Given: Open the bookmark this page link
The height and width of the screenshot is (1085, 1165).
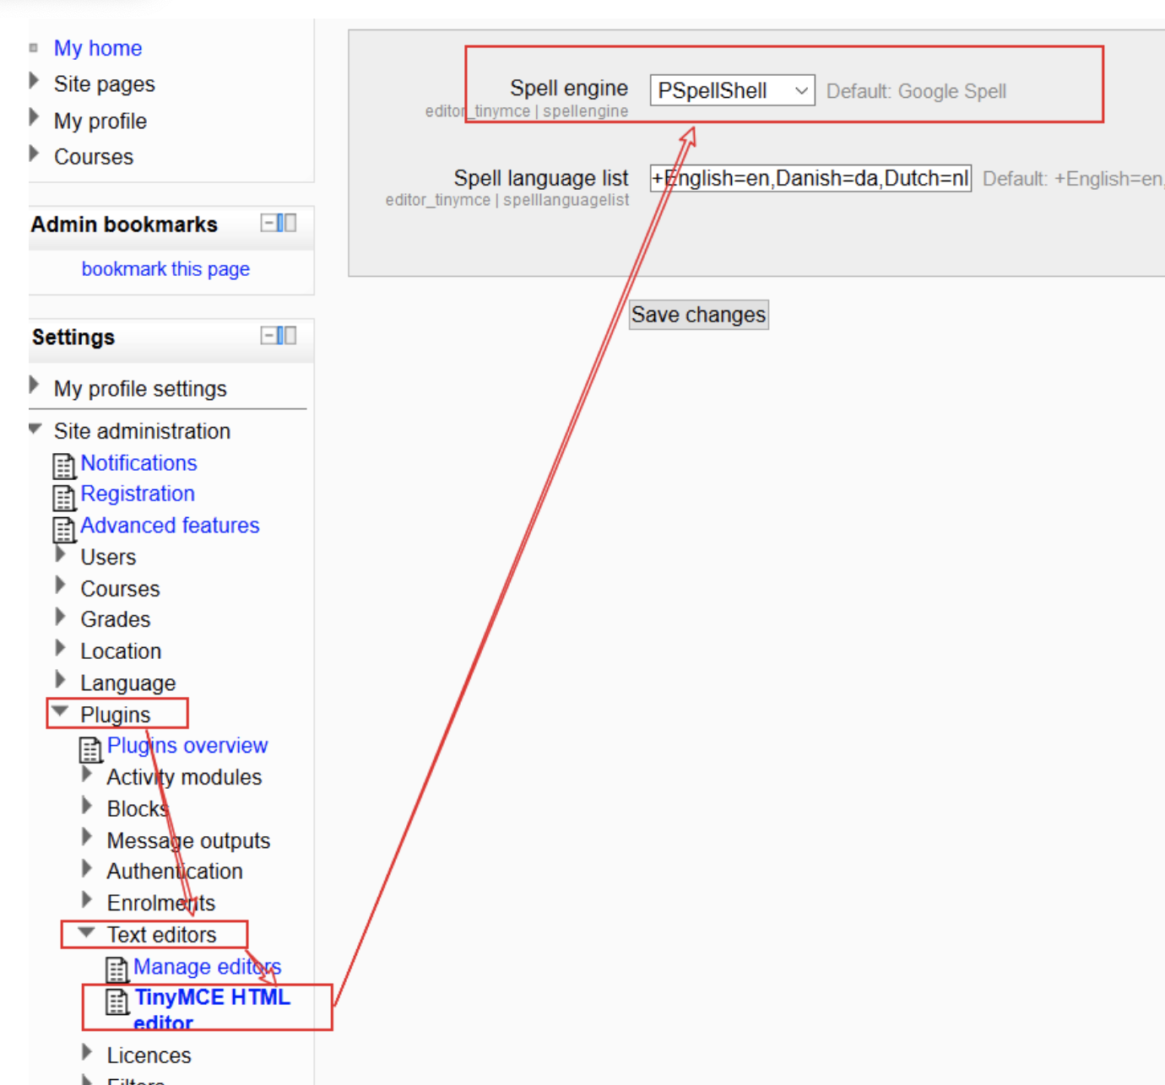Looking at the screenshot, I should 165,269.
